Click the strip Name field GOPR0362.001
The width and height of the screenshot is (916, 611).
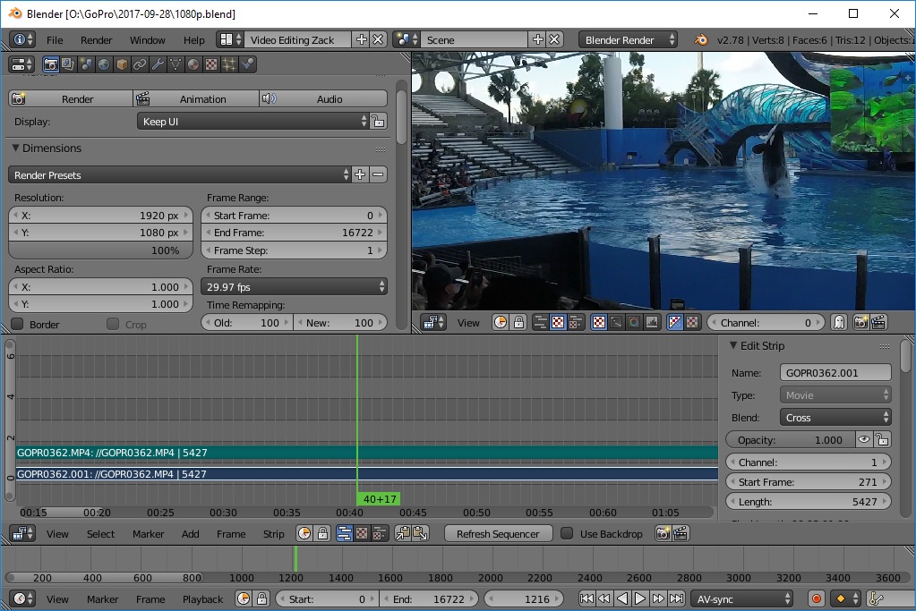tap(835, 373)
